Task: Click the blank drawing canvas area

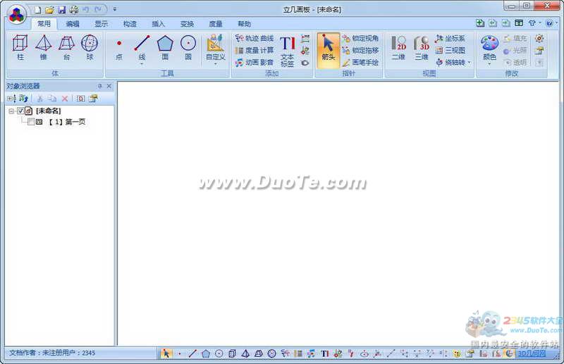Action: coord(338,214)
